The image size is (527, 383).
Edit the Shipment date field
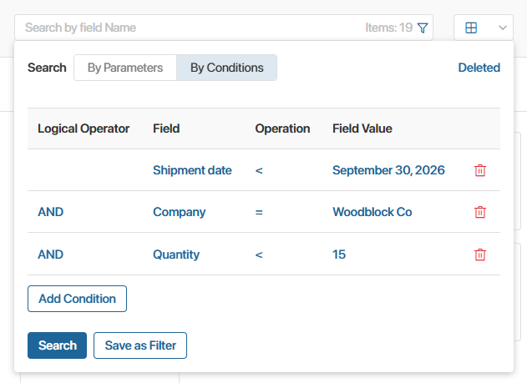(192, 170)
